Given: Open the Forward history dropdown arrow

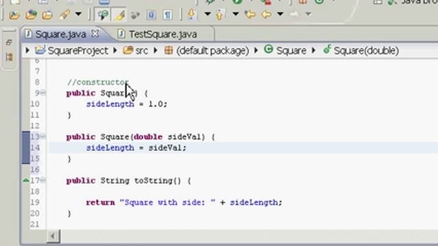Looking at the screenshot, I should 308,14.
